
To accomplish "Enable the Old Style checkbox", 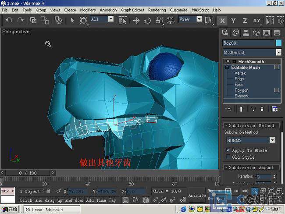I will click(228, 157).
